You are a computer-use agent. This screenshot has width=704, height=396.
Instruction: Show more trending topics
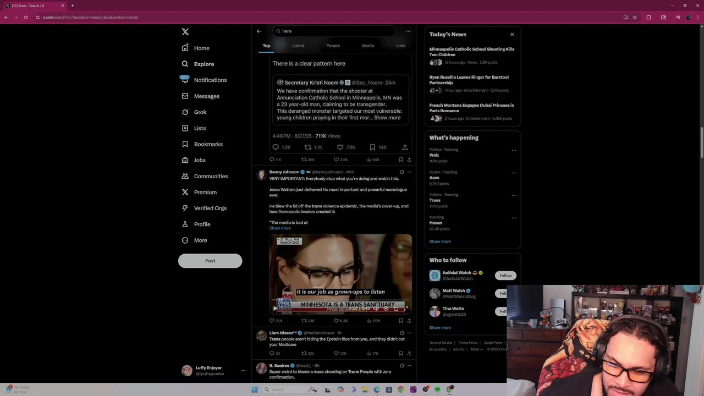(440, 241)
